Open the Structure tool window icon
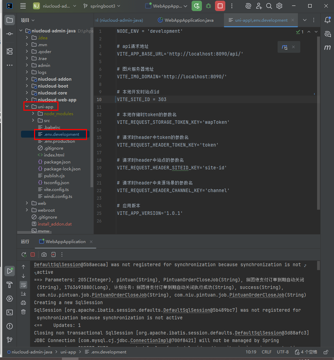Screen dimensions: 334x360 pyautogui.click(x=10, y=51)
